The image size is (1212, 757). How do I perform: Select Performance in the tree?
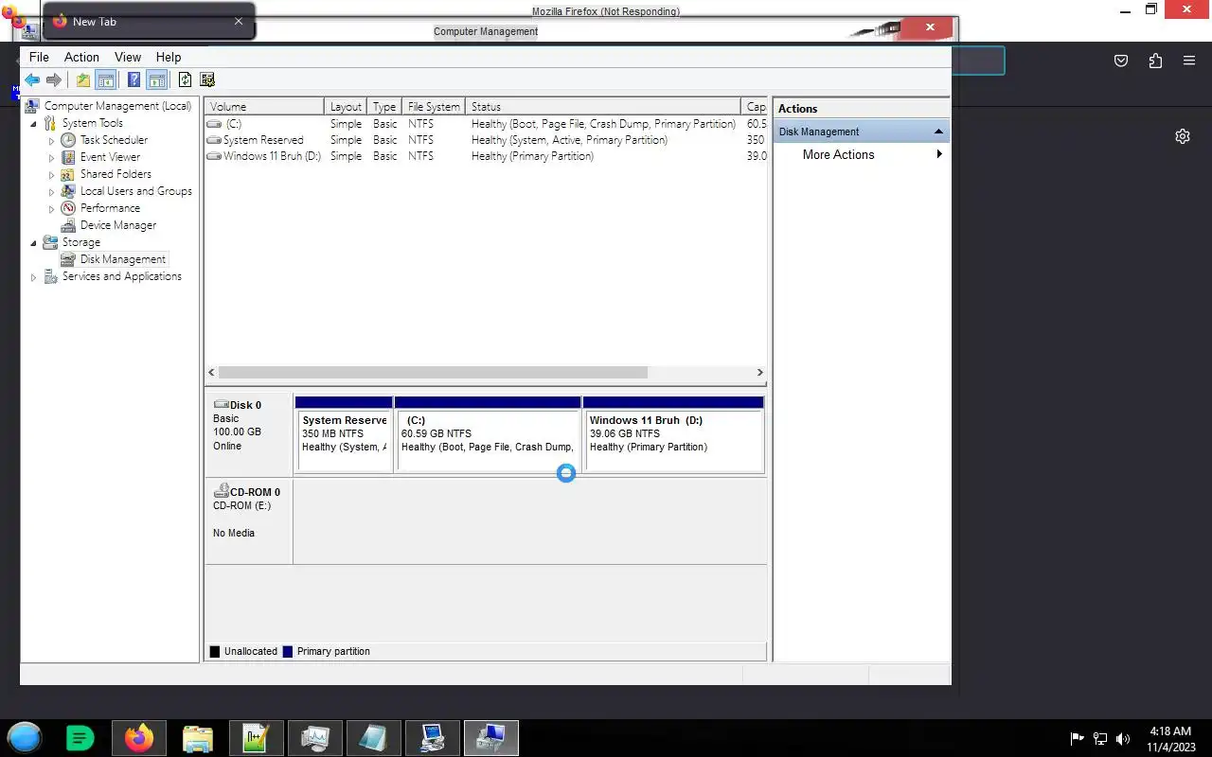[110, 208]
